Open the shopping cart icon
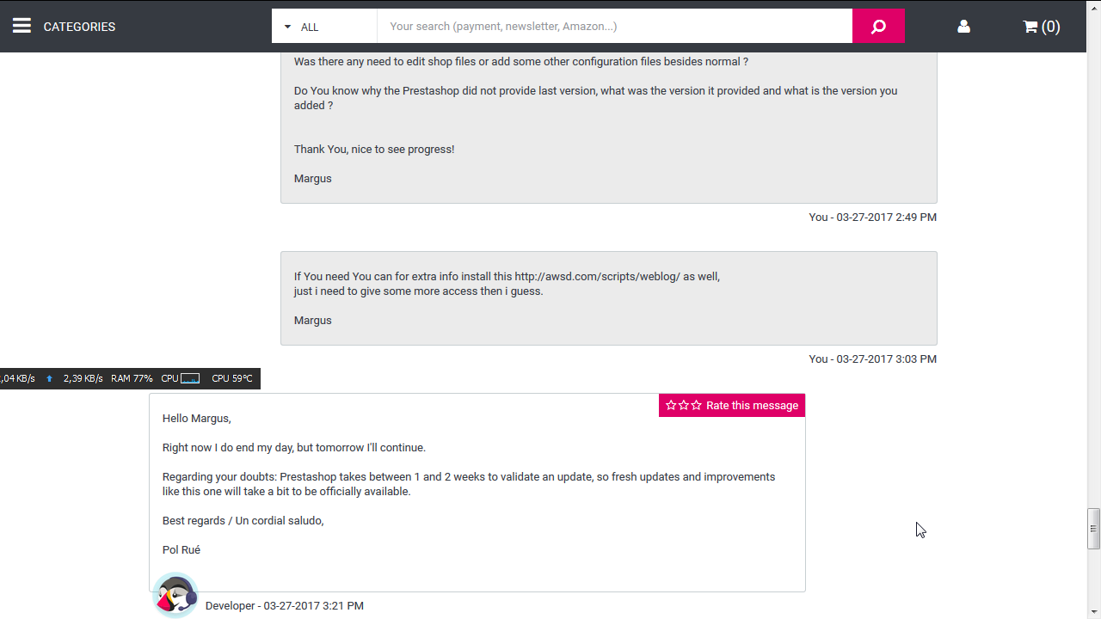 click(1030, 27)
